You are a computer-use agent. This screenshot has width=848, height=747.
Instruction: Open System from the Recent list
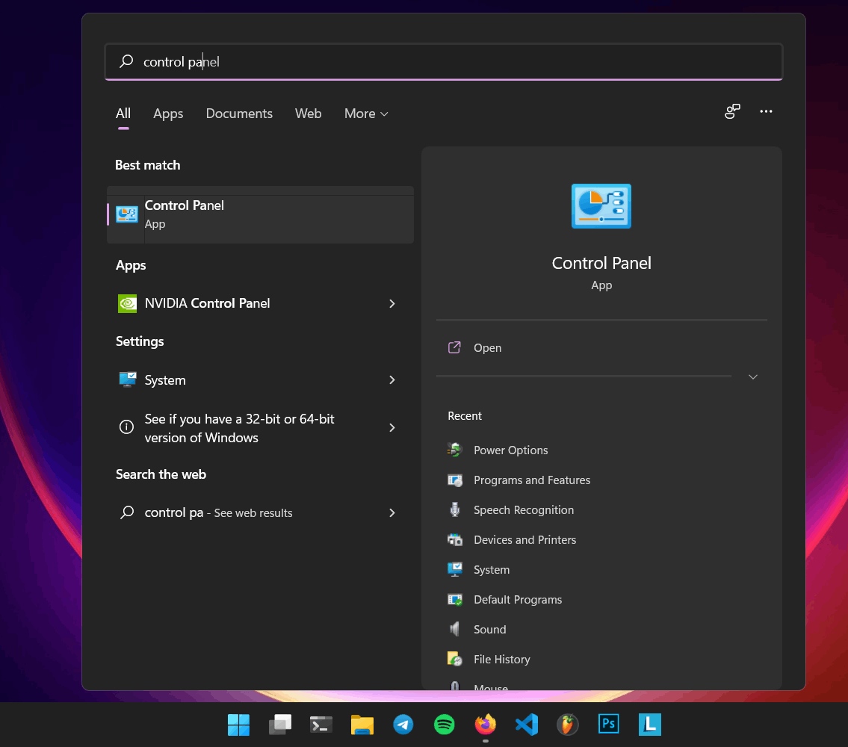click(491, 569)
